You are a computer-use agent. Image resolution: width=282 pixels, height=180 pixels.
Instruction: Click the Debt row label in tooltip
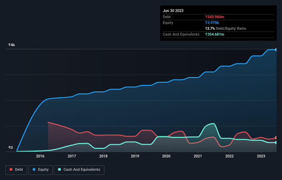(x=167, y=17)
